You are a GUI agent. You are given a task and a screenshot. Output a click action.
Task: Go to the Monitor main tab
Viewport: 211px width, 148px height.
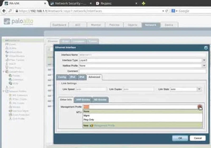point(96,25)
